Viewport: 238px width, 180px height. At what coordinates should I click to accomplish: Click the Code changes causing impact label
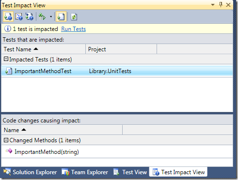(42, 120)
